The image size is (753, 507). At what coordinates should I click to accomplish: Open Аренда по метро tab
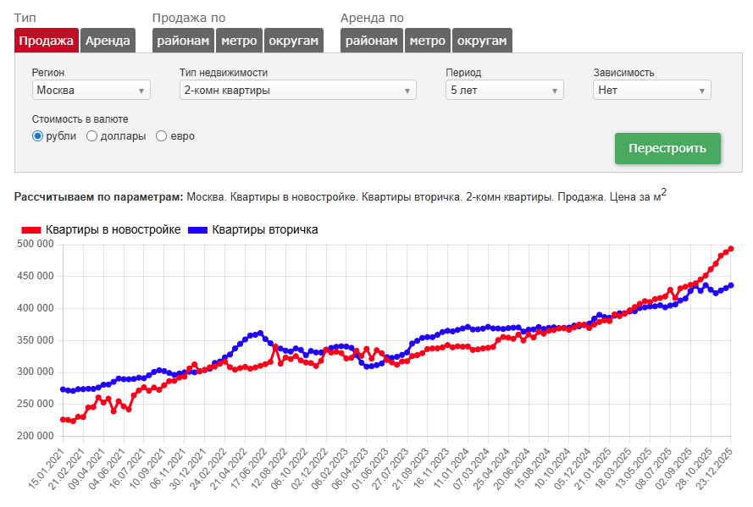click(x=428, y=41)
